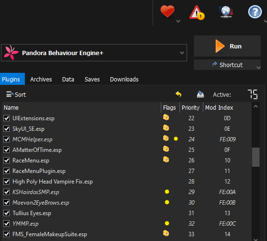Disable High Poly Head Vampire Fix.esp checkbox
The height and width of the screenshot is (241, 267).
click(x=7, y=182)
